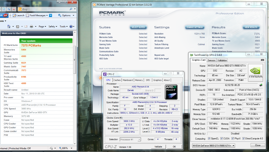Switch to the SPD tab in CPU-Z
269x152 pixels.
148,80
